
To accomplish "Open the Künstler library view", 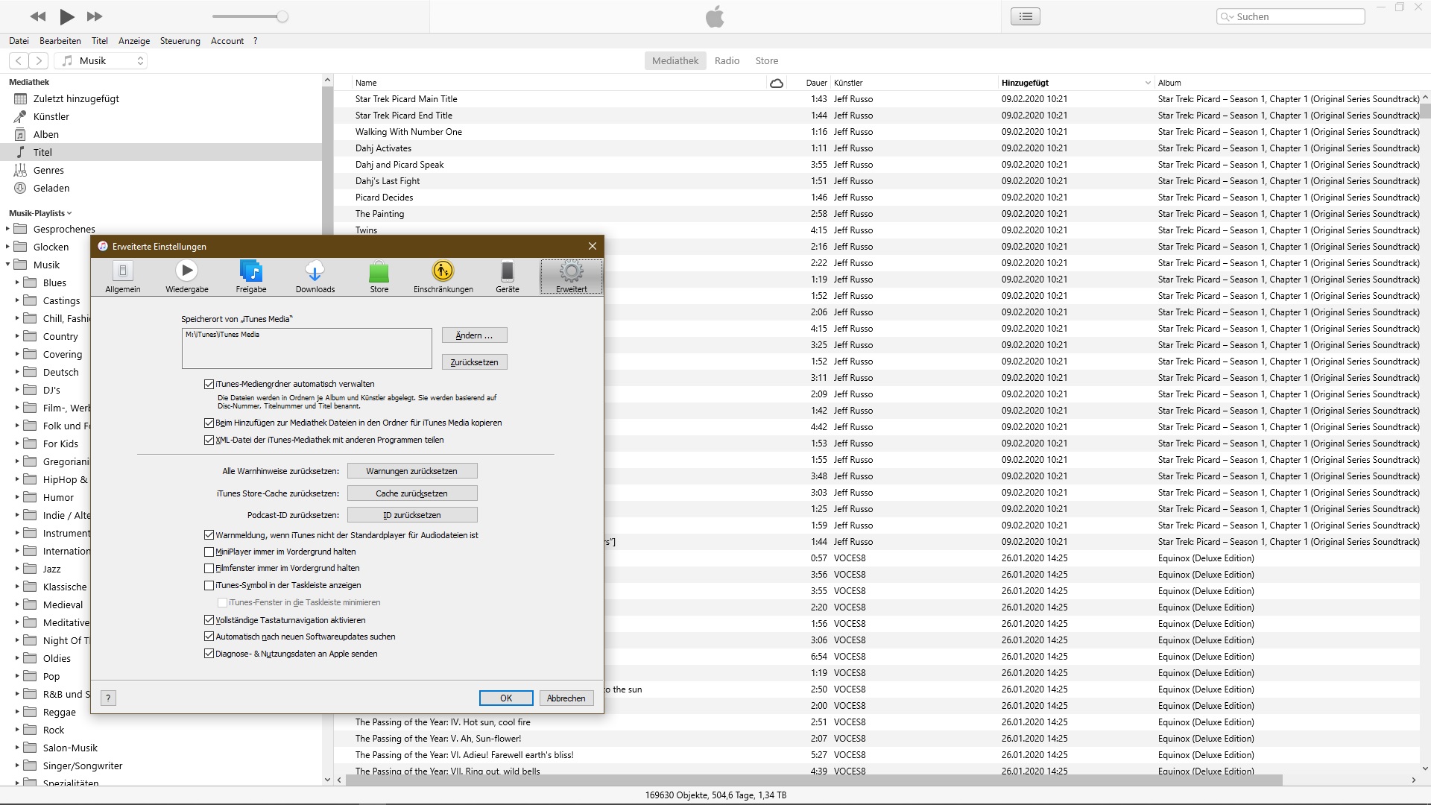I will 51,116.
